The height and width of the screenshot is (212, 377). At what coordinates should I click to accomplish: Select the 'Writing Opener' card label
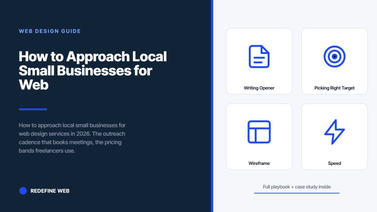coord(259,88)
